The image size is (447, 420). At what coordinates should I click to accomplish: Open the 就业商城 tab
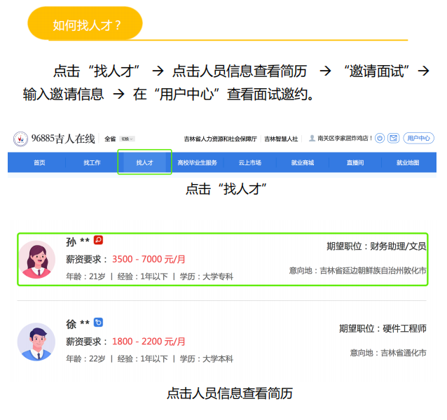pos(303,162)
